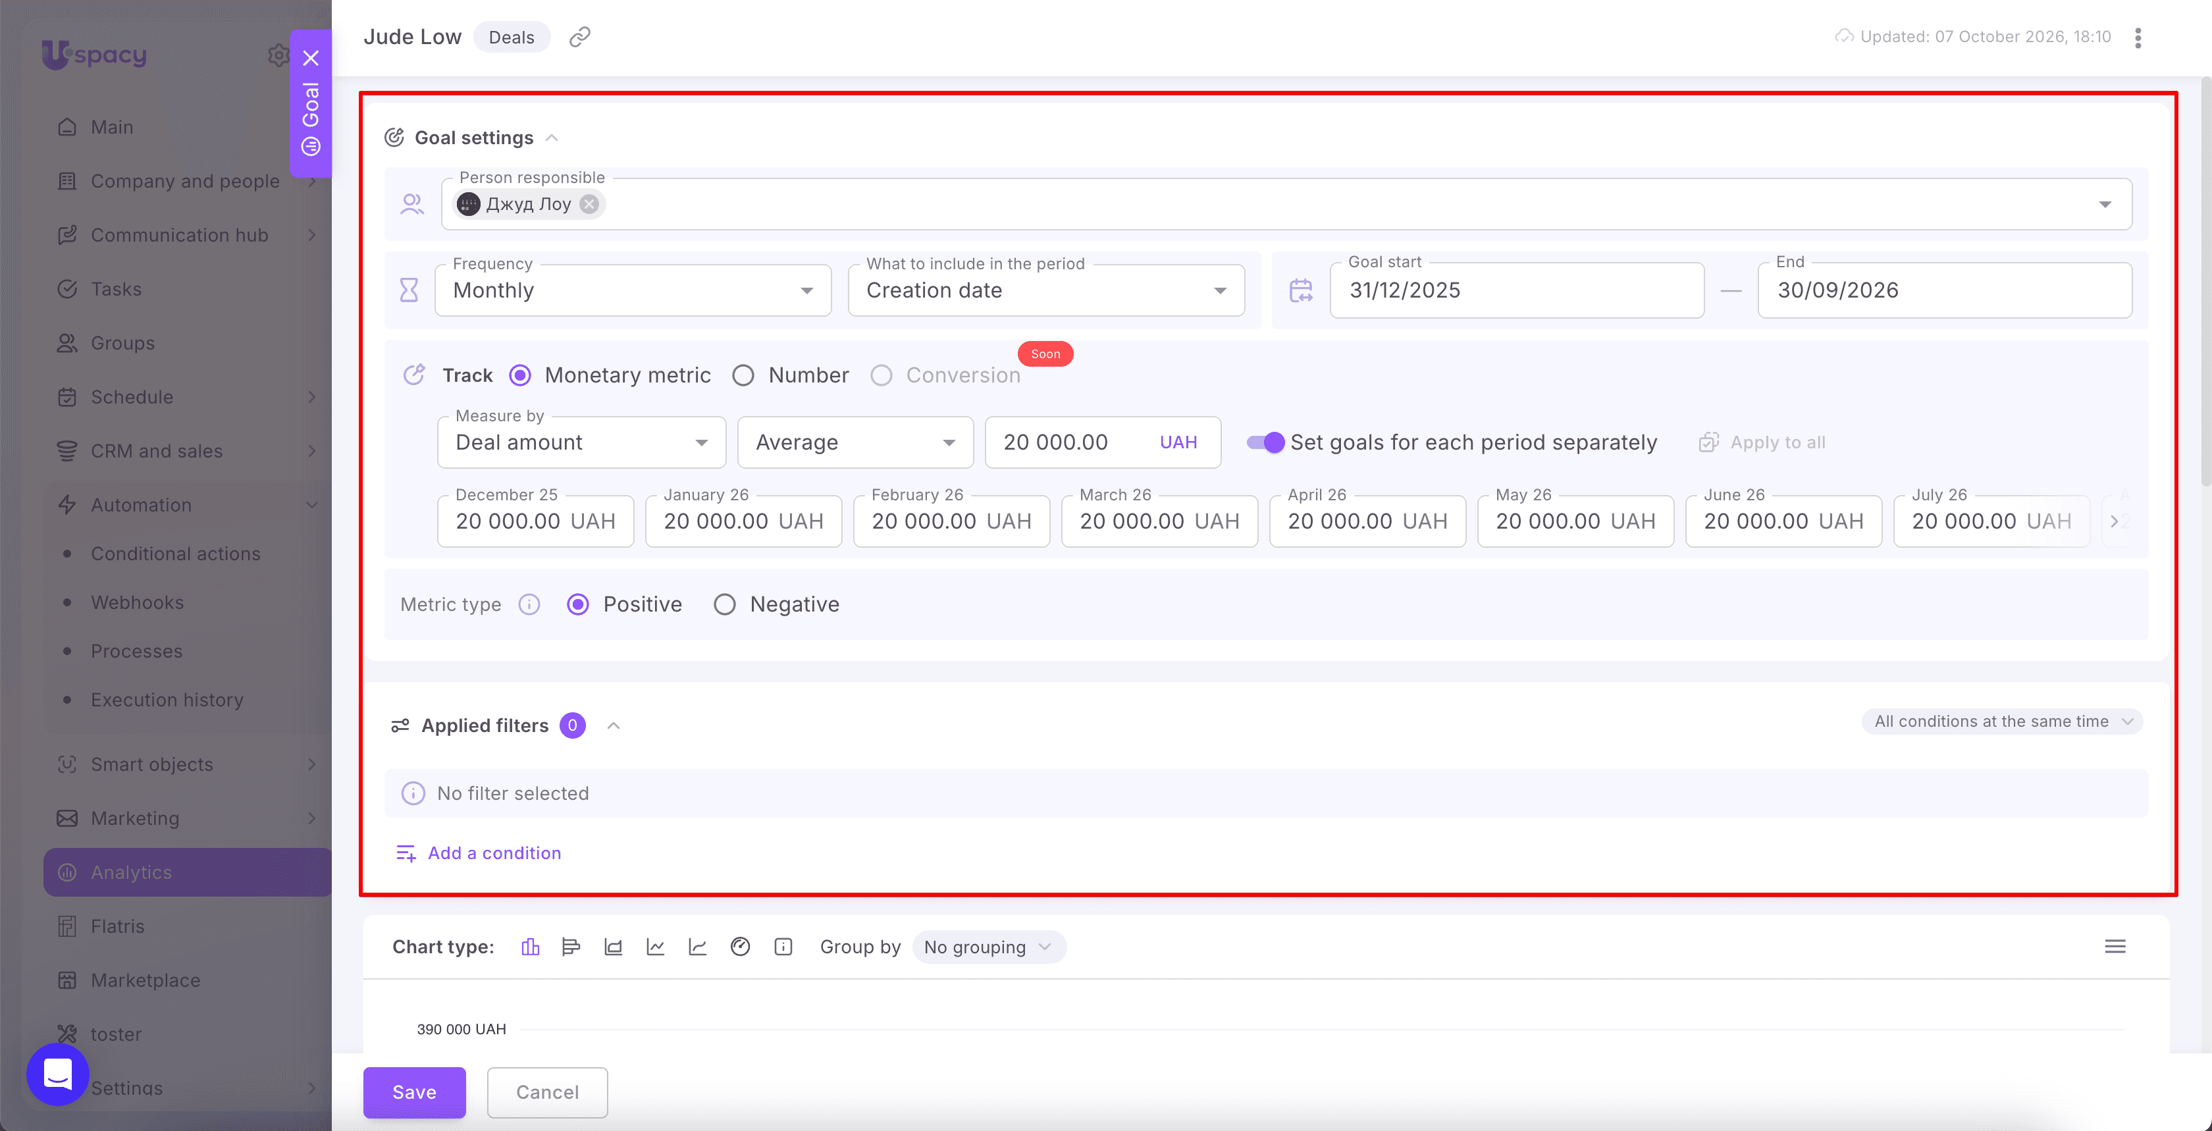Select Number tracking option

744,375
